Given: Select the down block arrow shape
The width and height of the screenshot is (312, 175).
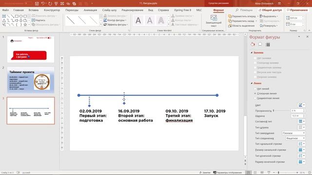Looking at the screenshot, I should [x=21, y=20].
